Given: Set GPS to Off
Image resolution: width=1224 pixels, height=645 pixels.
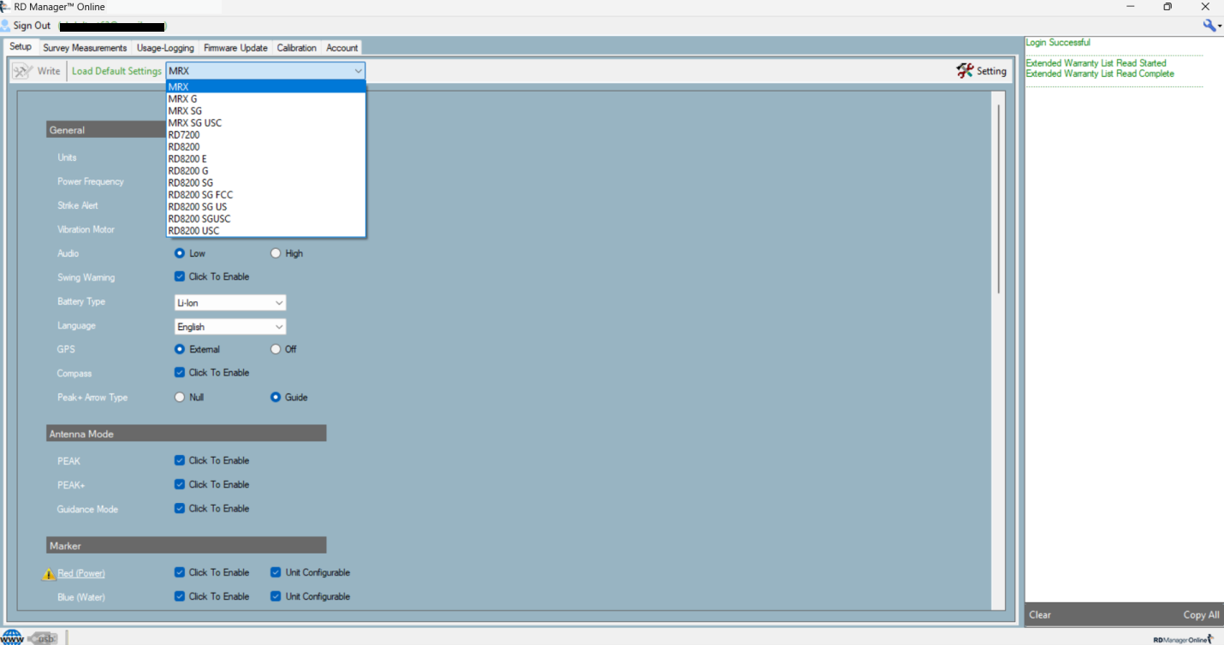Looking at the screenshot, I should point(276,349).
